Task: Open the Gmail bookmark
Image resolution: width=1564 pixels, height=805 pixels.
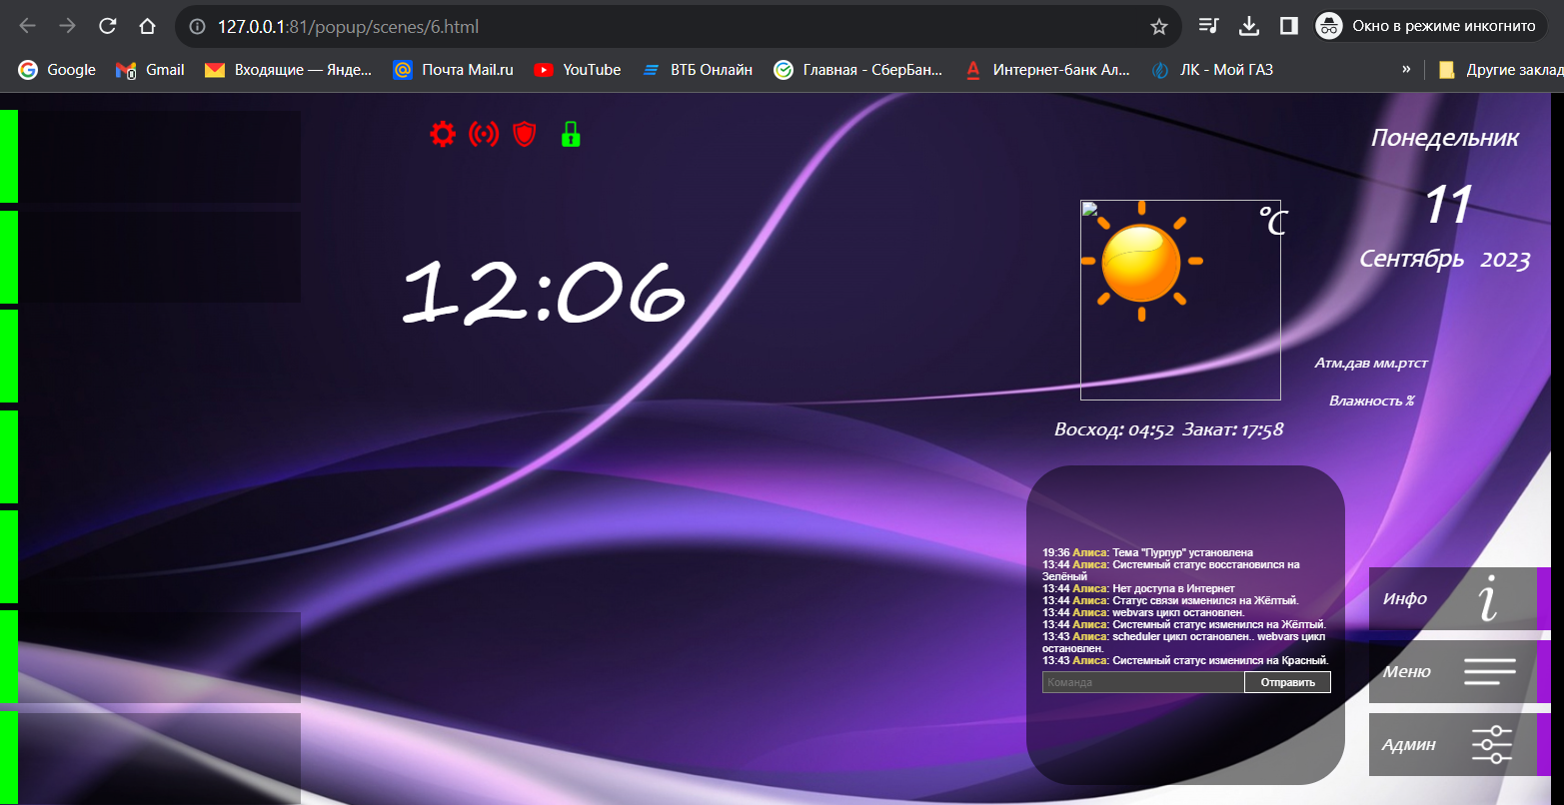Action: coord(151,70)
